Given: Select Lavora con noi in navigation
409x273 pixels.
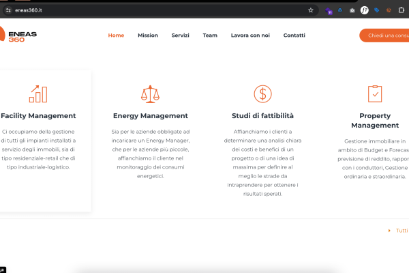Looking at the screenshot, I should point(250,35).
